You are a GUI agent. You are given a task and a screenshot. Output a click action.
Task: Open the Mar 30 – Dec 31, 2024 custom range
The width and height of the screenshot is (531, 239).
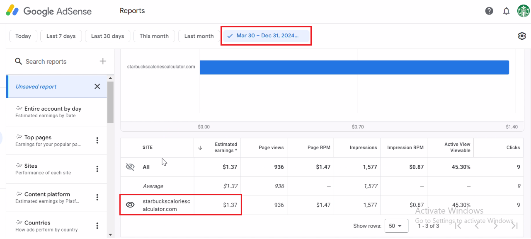point(266,36)
